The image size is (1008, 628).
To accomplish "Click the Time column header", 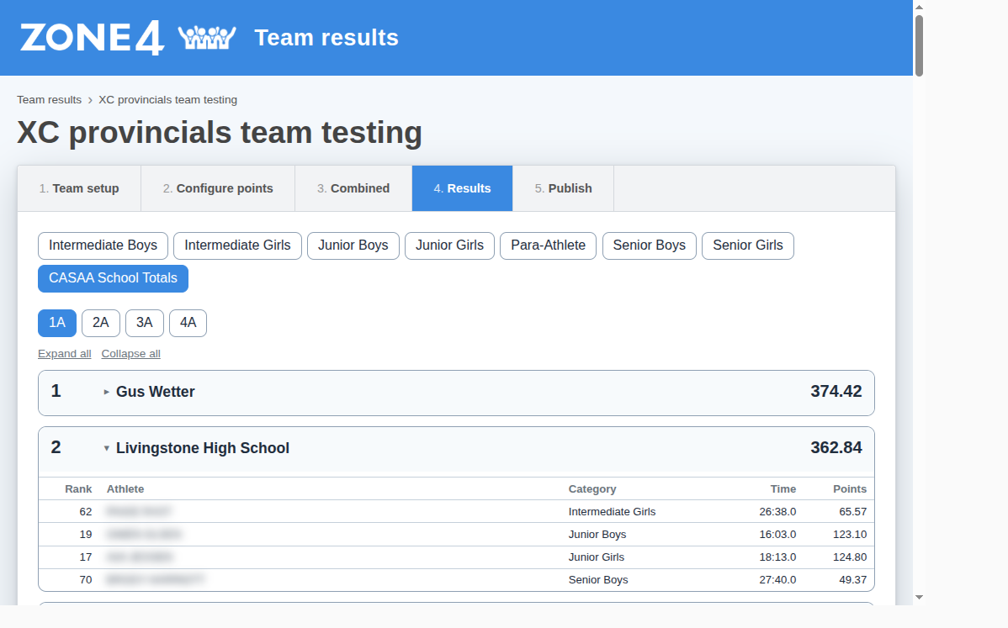I will (783, 489).
